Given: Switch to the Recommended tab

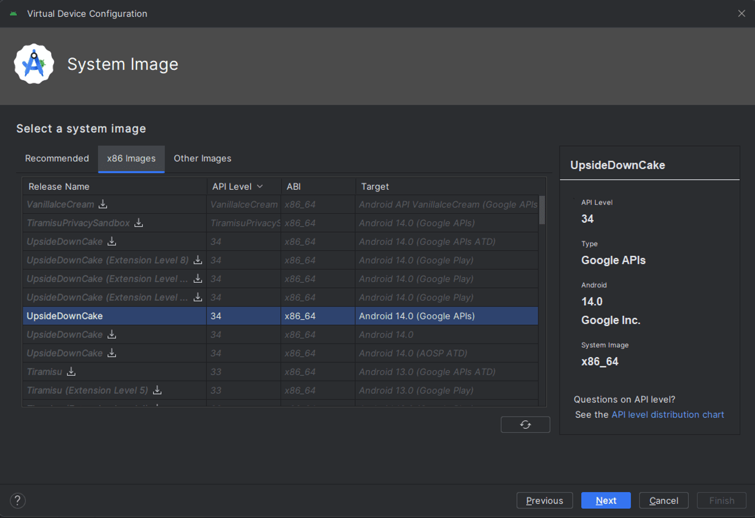Looking at the screenshot, I should pos(57,158).
